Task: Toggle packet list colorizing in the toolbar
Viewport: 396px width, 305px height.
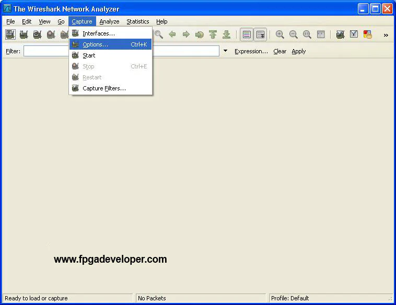Action: 247,35
